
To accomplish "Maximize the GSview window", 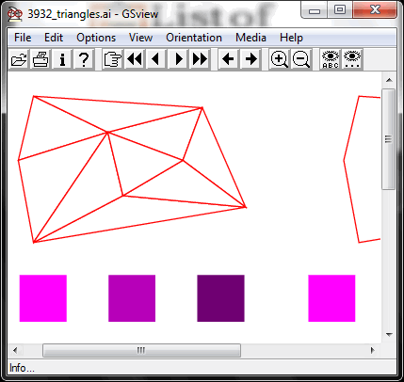I will [339, 10].
